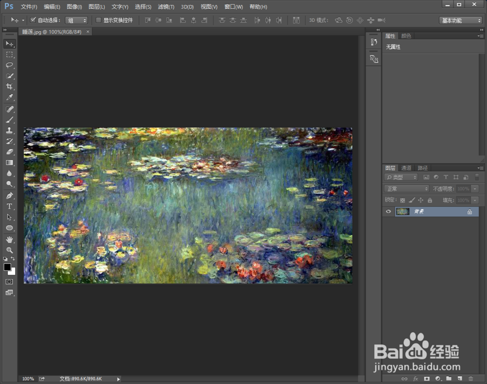Select the Ellipse shape tool

coord(9,228)
